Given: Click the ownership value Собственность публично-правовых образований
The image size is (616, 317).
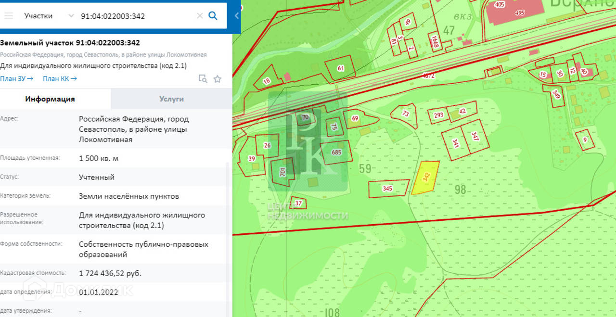Looking at the screenshot, I should click(x=143, y=249).
